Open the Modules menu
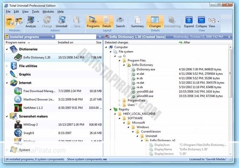Screen dimensions: 239x168 pos(48,12)
